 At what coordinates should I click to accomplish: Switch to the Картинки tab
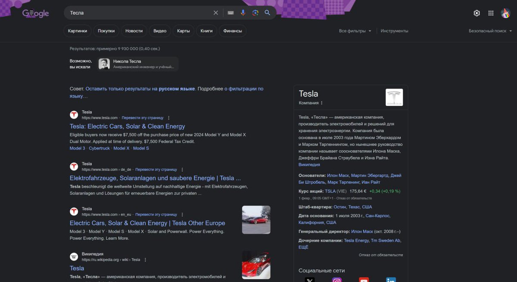point(78,31)
